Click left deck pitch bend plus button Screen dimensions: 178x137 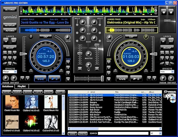[28, 78]
